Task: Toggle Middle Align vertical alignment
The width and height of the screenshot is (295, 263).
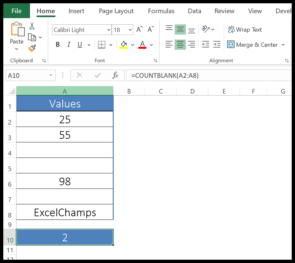Action: pos(180,29)
